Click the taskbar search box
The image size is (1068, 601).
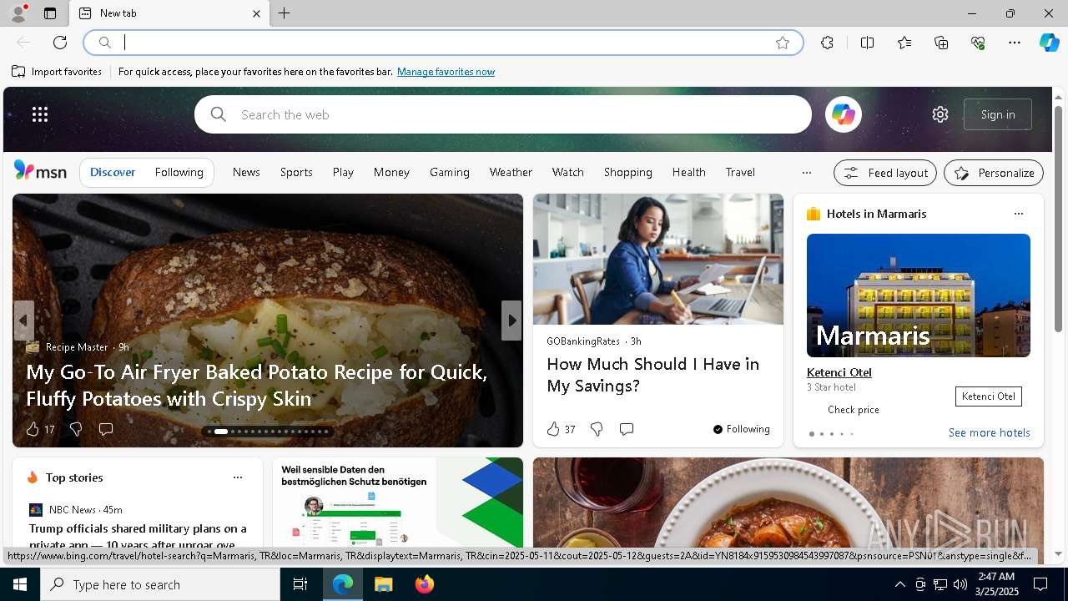pos(160,584)
